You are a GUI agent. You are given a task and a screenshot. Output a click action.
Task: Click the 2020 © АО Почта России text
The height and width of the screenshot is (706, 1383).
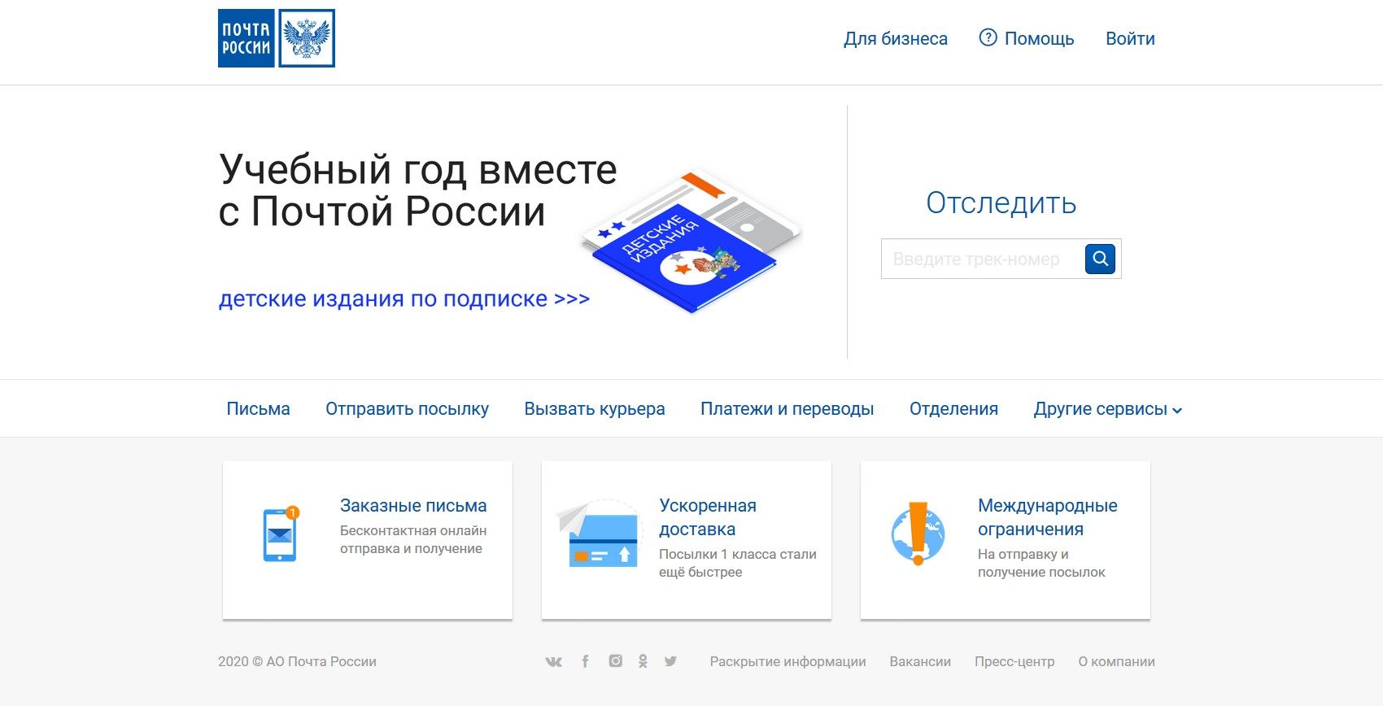(x=297, y=662)
